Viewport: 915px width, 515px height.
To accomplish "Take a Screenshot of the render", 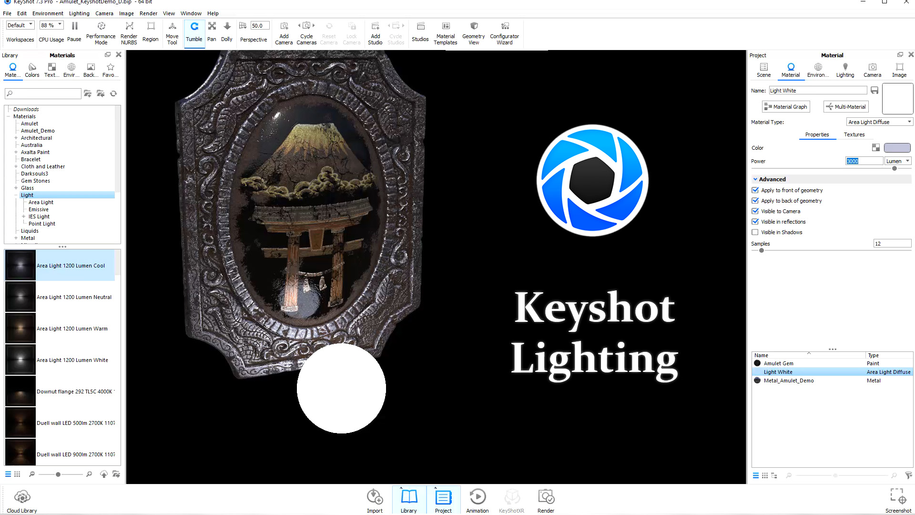I will 898,501.
